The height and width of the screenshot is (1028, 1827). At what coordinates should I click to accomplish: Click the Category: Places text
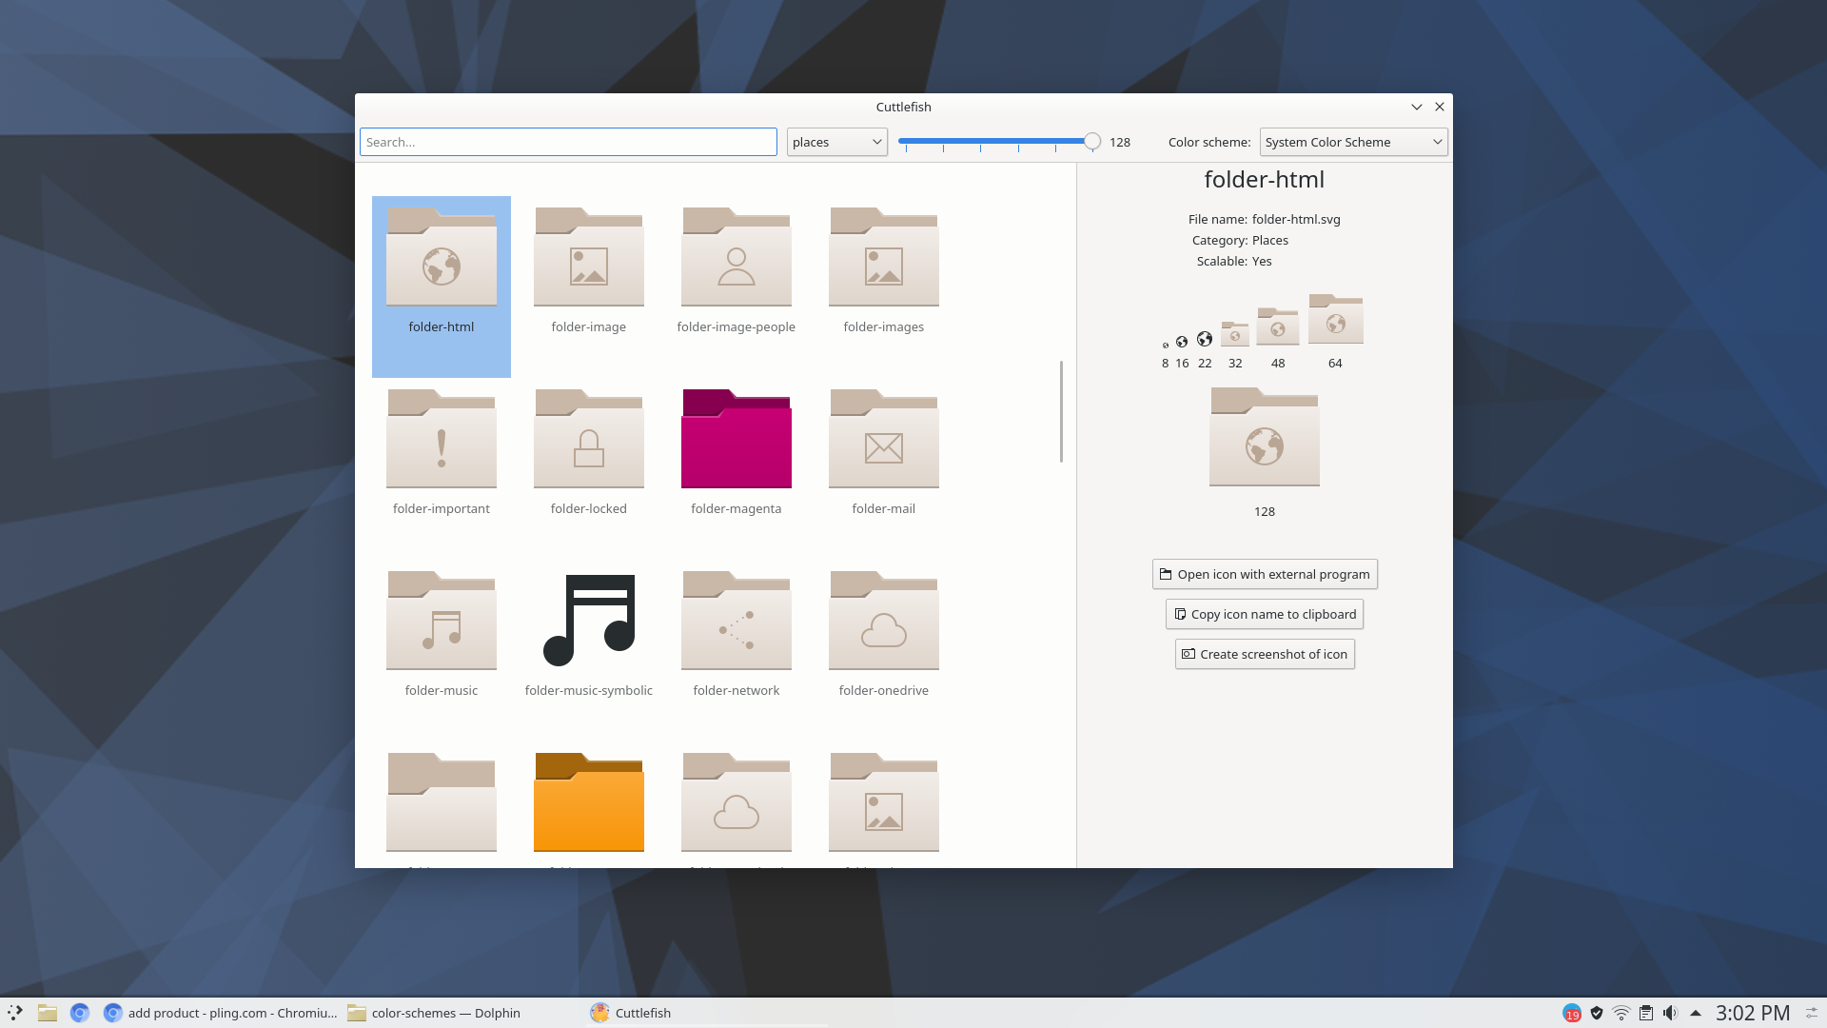pos(1240,240)
